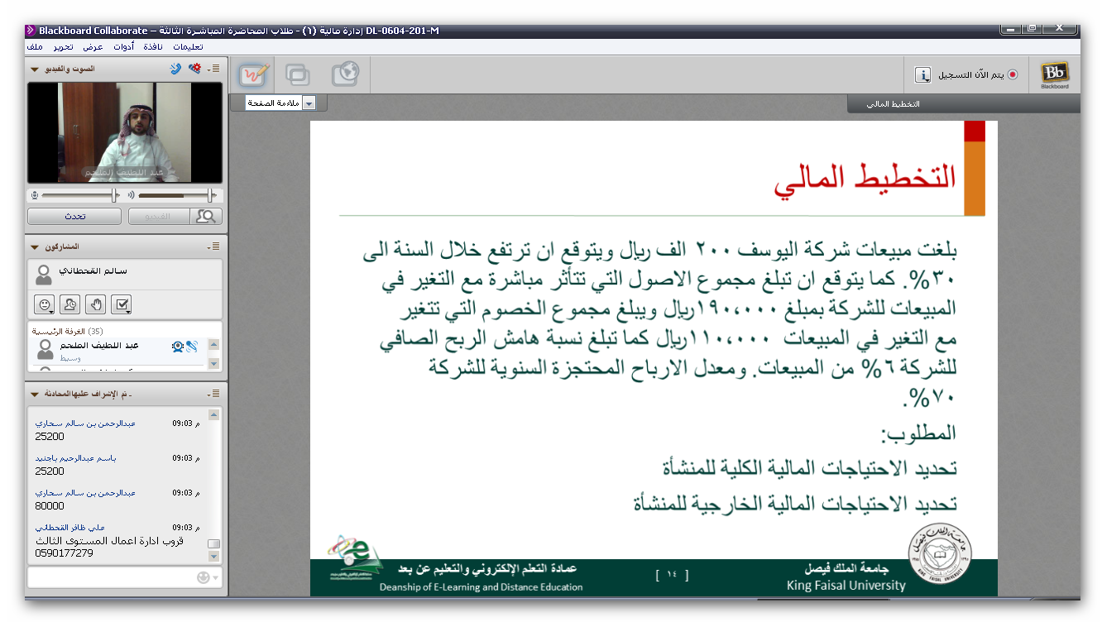Screen dimensions: 1102x622
Task: Collapse the chat panel triangle
Action: 34,393
